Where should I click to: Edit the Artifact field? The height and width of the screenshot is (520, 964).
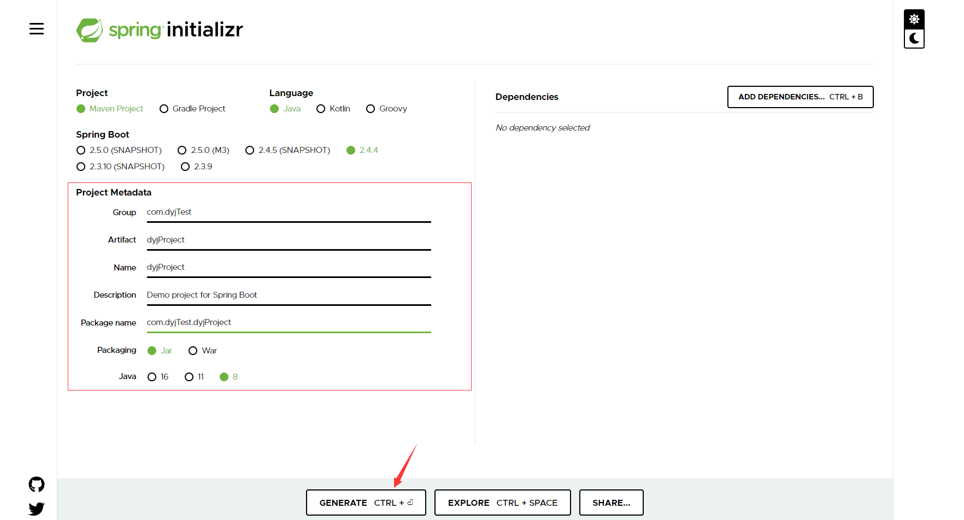289,240
